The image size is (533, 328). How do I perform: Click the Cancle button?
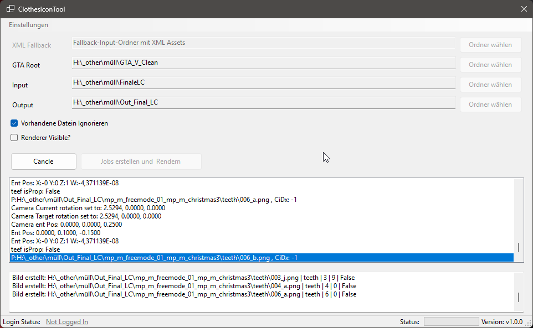(44, 162)
